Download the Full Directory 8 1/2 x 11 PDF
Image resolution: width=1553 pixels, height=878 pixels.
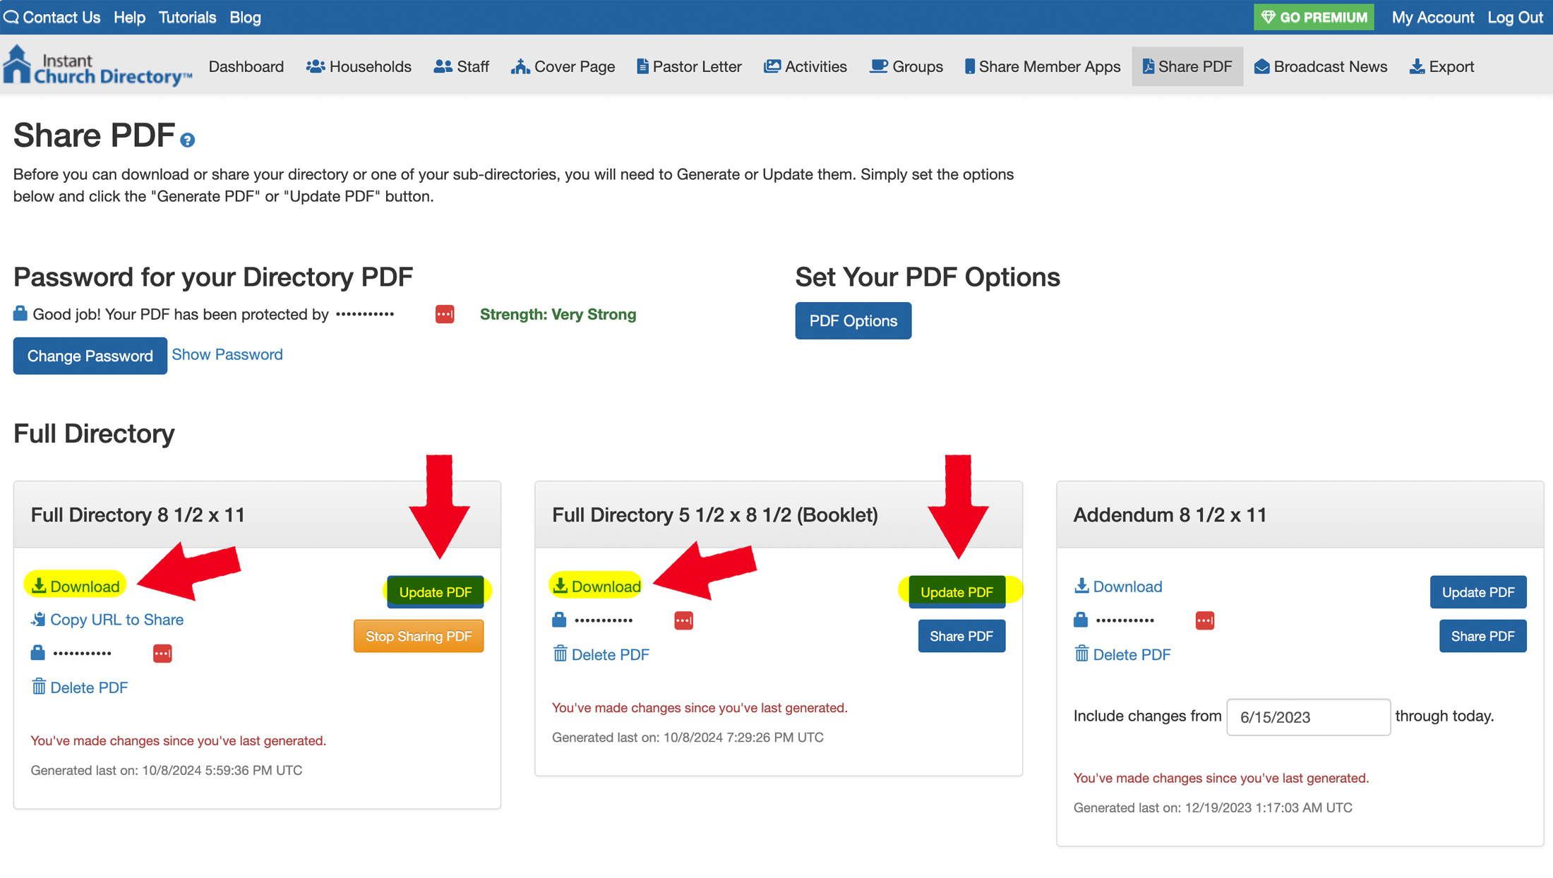pos(76,586)
